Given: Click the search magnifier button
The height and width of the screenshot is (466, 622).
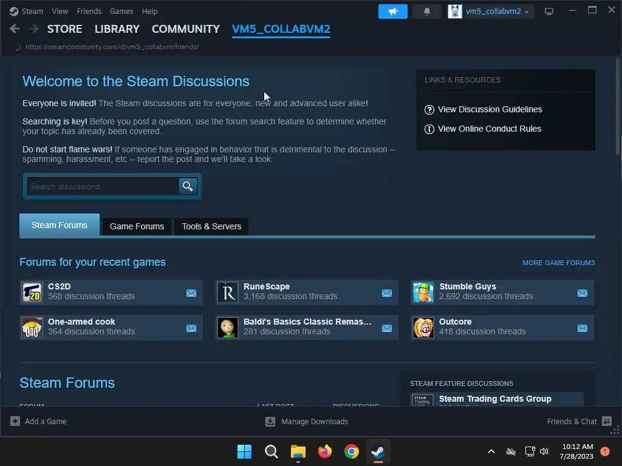Looking at the screenshot, I should (188, 186).
